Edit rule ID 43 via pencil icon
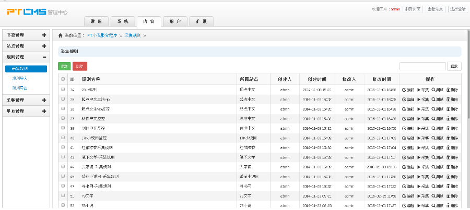This screenshot has height=210, width=470. 404,157
